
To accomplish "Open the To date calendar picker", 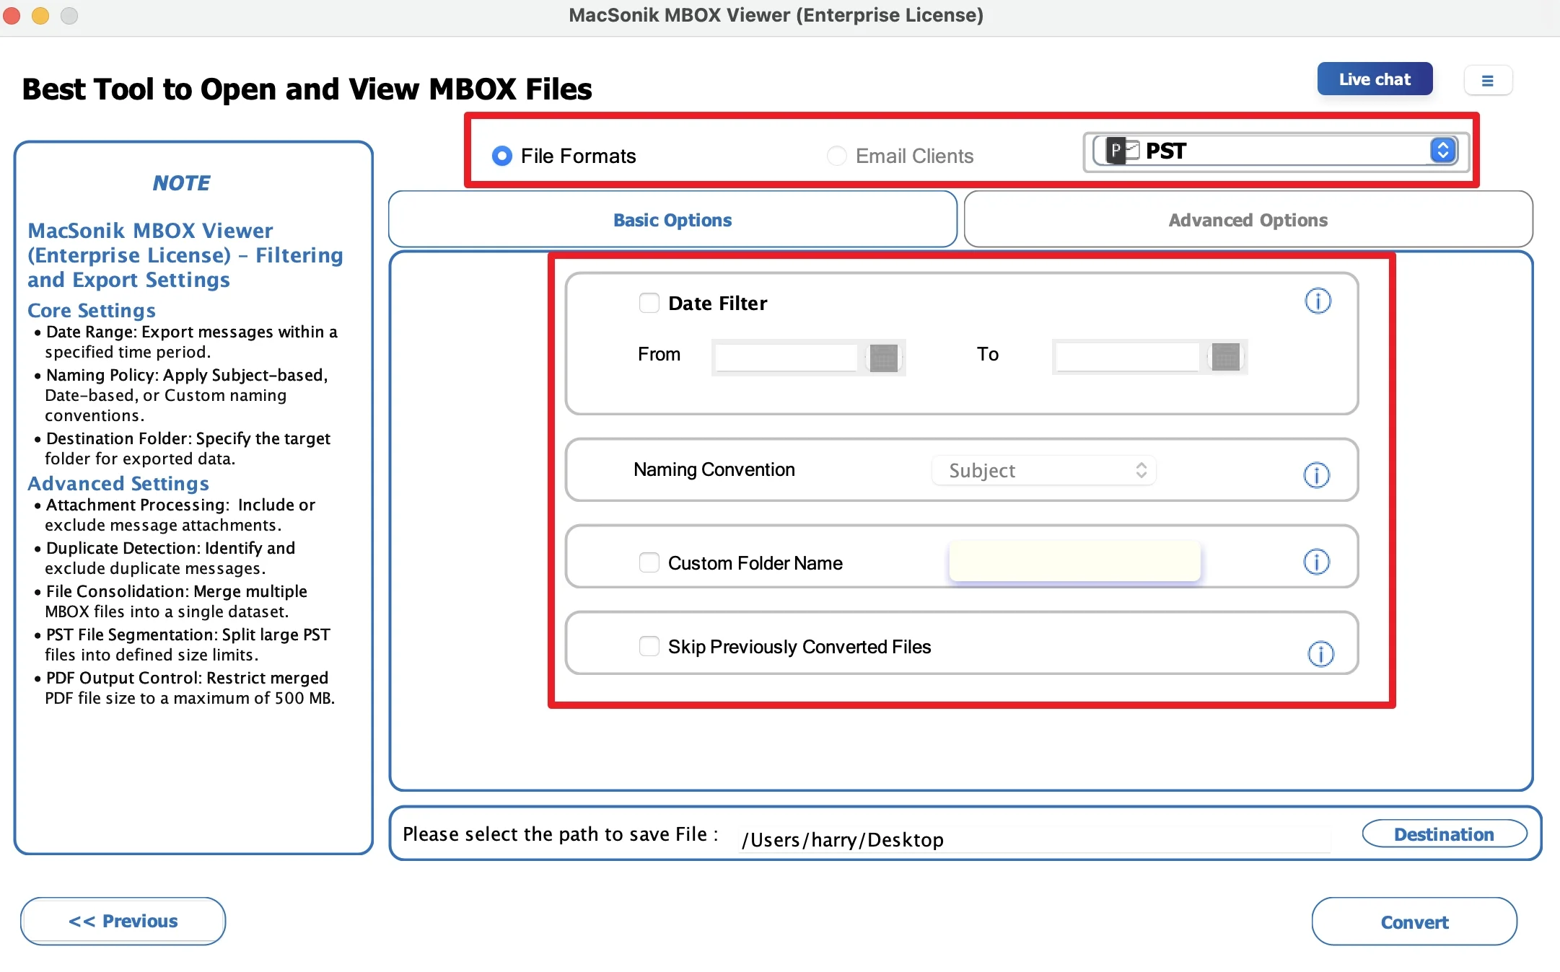I will click(1225, 357).
